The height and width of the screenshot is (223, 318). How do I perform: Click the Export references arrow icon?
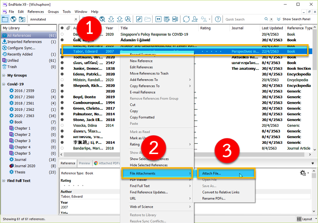click(x=120, y=19)
